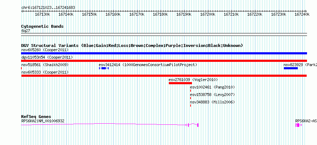Click the small red nsv518561 marker
The width and height of the screenshot is (317, 145).
pyautogui.click(x=21, y=68)
